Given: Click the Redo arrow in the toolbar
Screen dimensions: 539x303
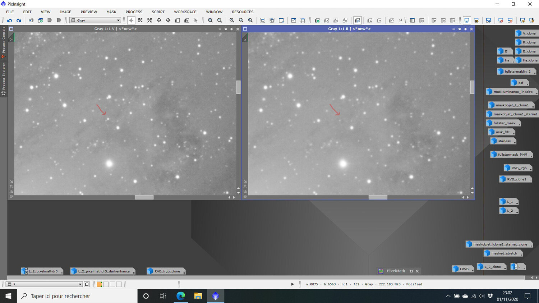Looking at the screenshot, I should click(x=19, y=20).
